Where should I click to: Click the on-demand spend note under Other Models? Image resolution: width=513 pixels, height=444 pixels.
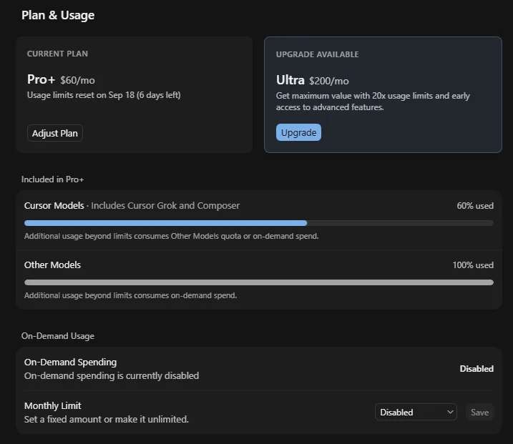click(x=130, y=295)
